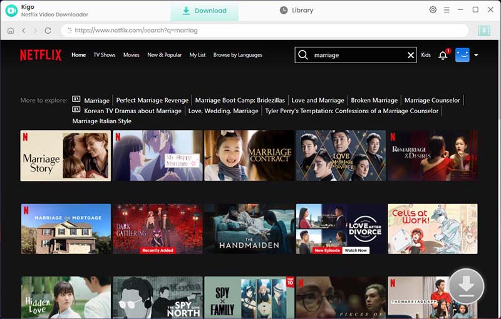Explore Tyler Perry's Temptation suggestion
This screenshot has width=501, height=319.
[x=352, y=111]
